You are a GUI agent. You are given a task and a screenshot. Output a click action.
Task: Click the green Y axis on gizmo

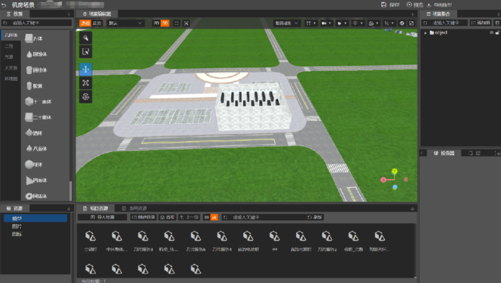click(x=395, y=170)
